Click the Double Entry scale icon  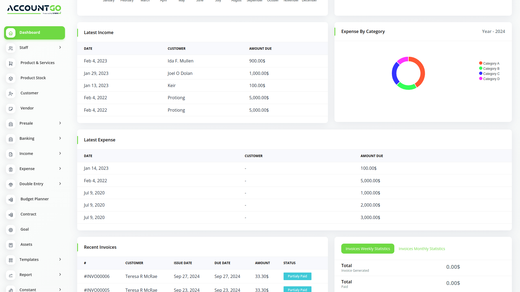[x=11, y=184]
